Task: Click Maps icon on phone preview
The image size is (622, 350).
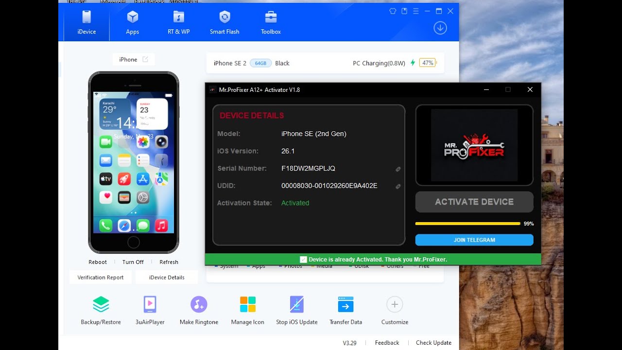Action: [161, 179]
